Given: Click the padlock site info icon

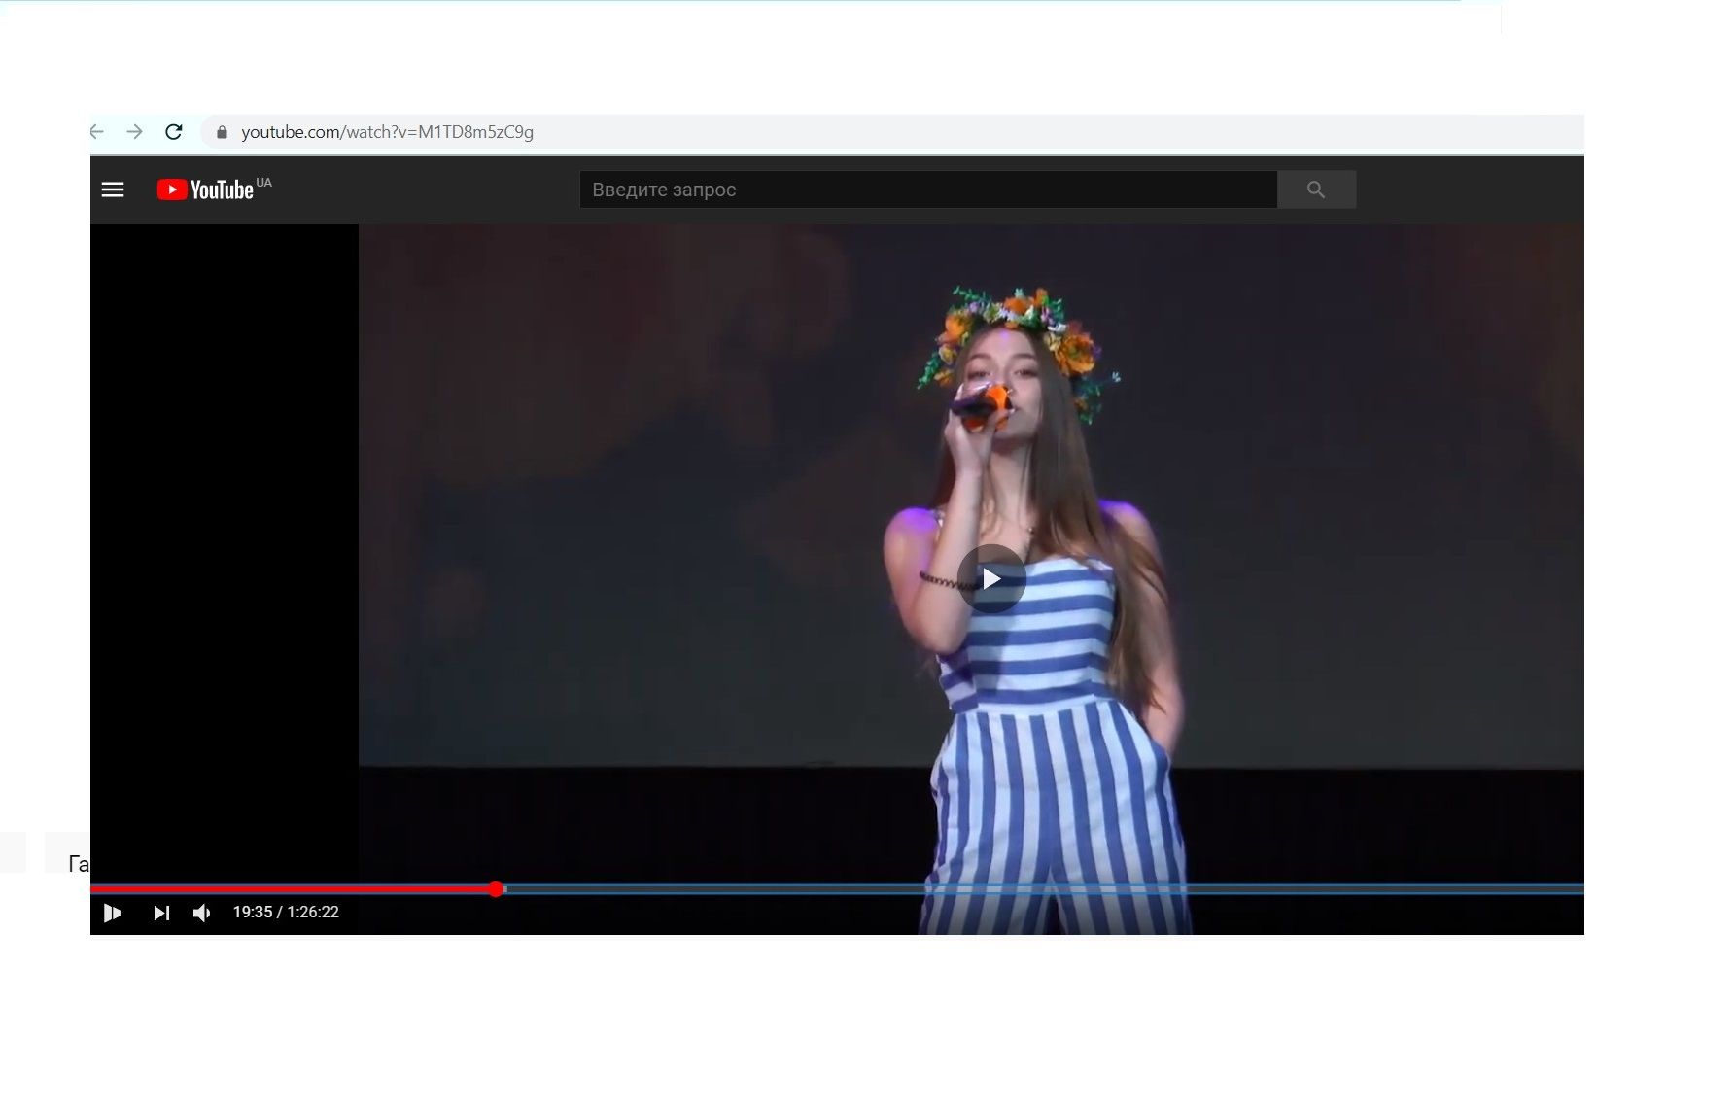Looking at the screenshot, I should [x=222, y=132].
